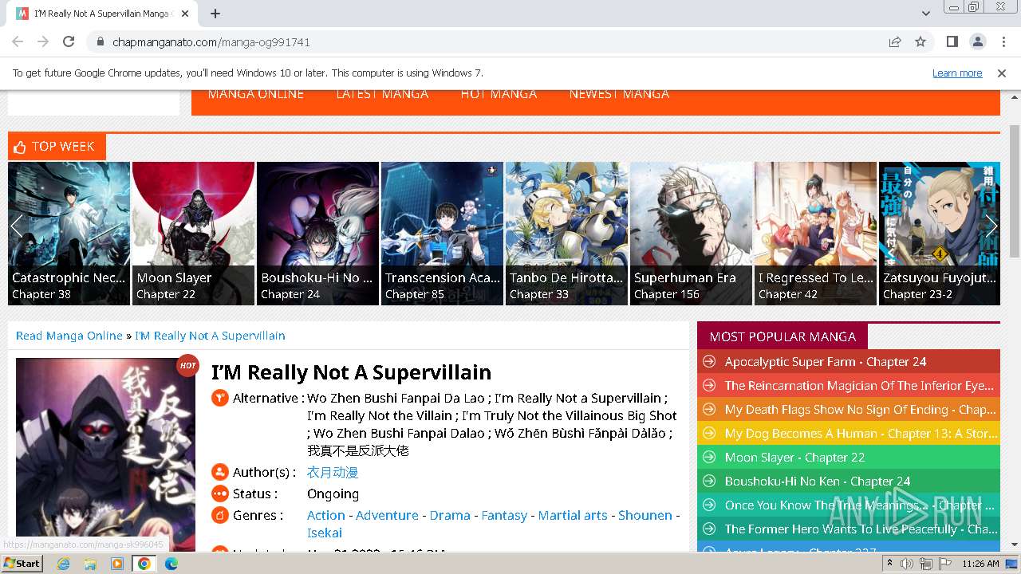Click the page's vertical scrollbar thumb
Viewport: 1021px width, 574px height.
click(1015, 191)
